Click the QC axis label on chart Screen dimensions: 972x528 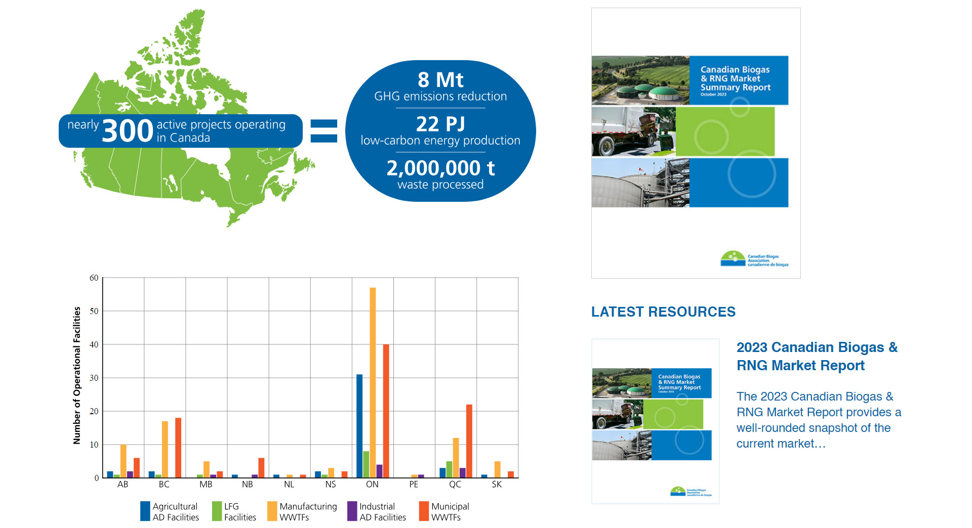coord(455,485)
